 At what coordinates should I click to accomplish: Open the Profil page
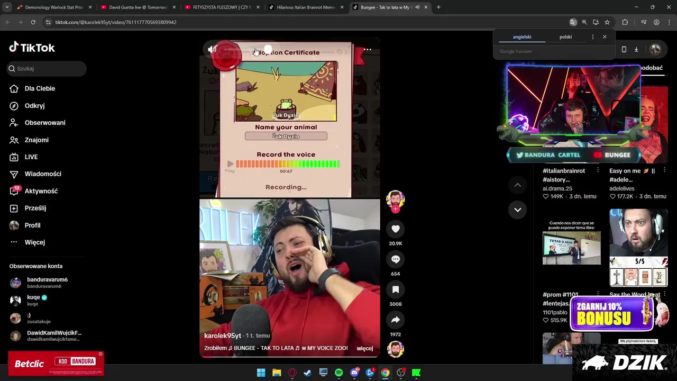pyautogui.click(x=32, y=225)
